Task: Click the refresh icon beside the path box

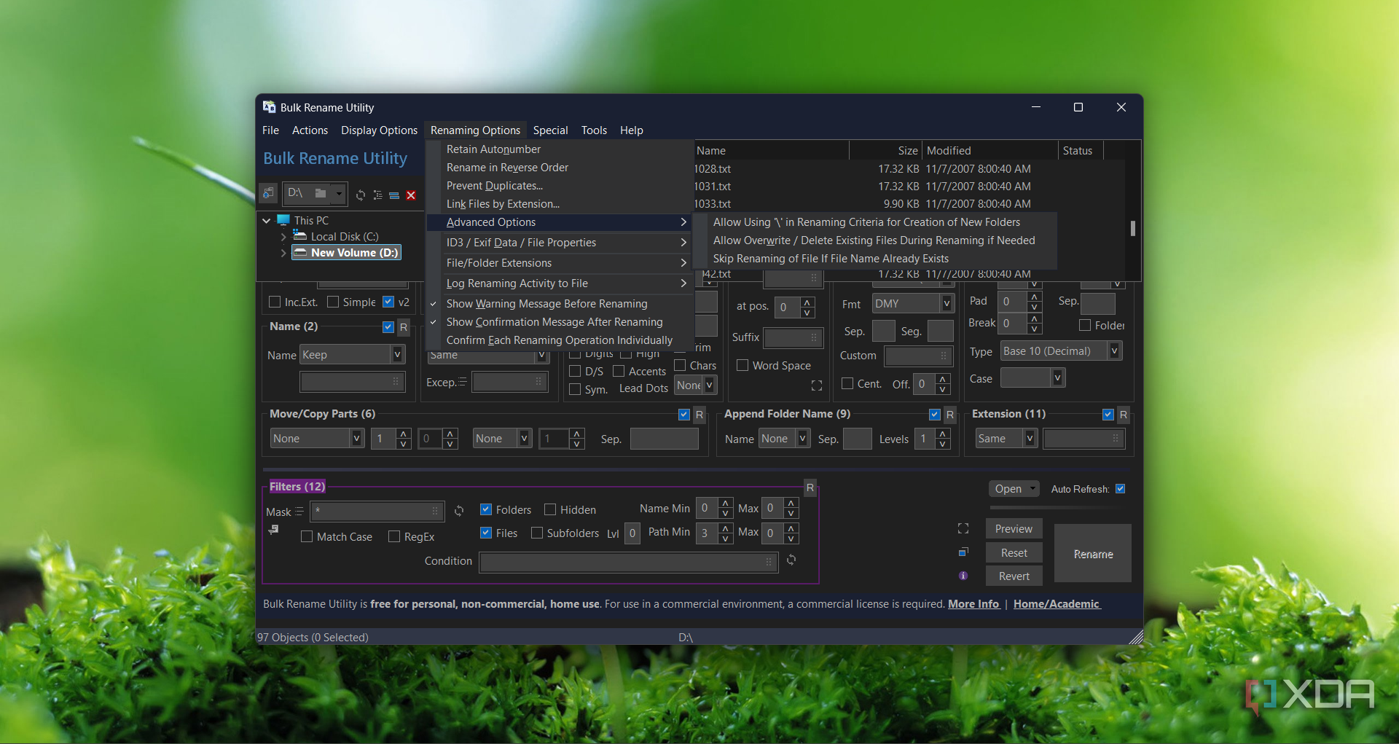Action: point(361,195)
